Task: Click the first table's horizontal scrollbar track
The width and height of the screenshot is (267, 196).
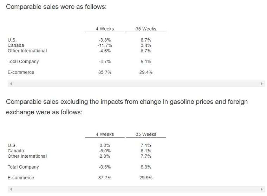Action: 136,84
